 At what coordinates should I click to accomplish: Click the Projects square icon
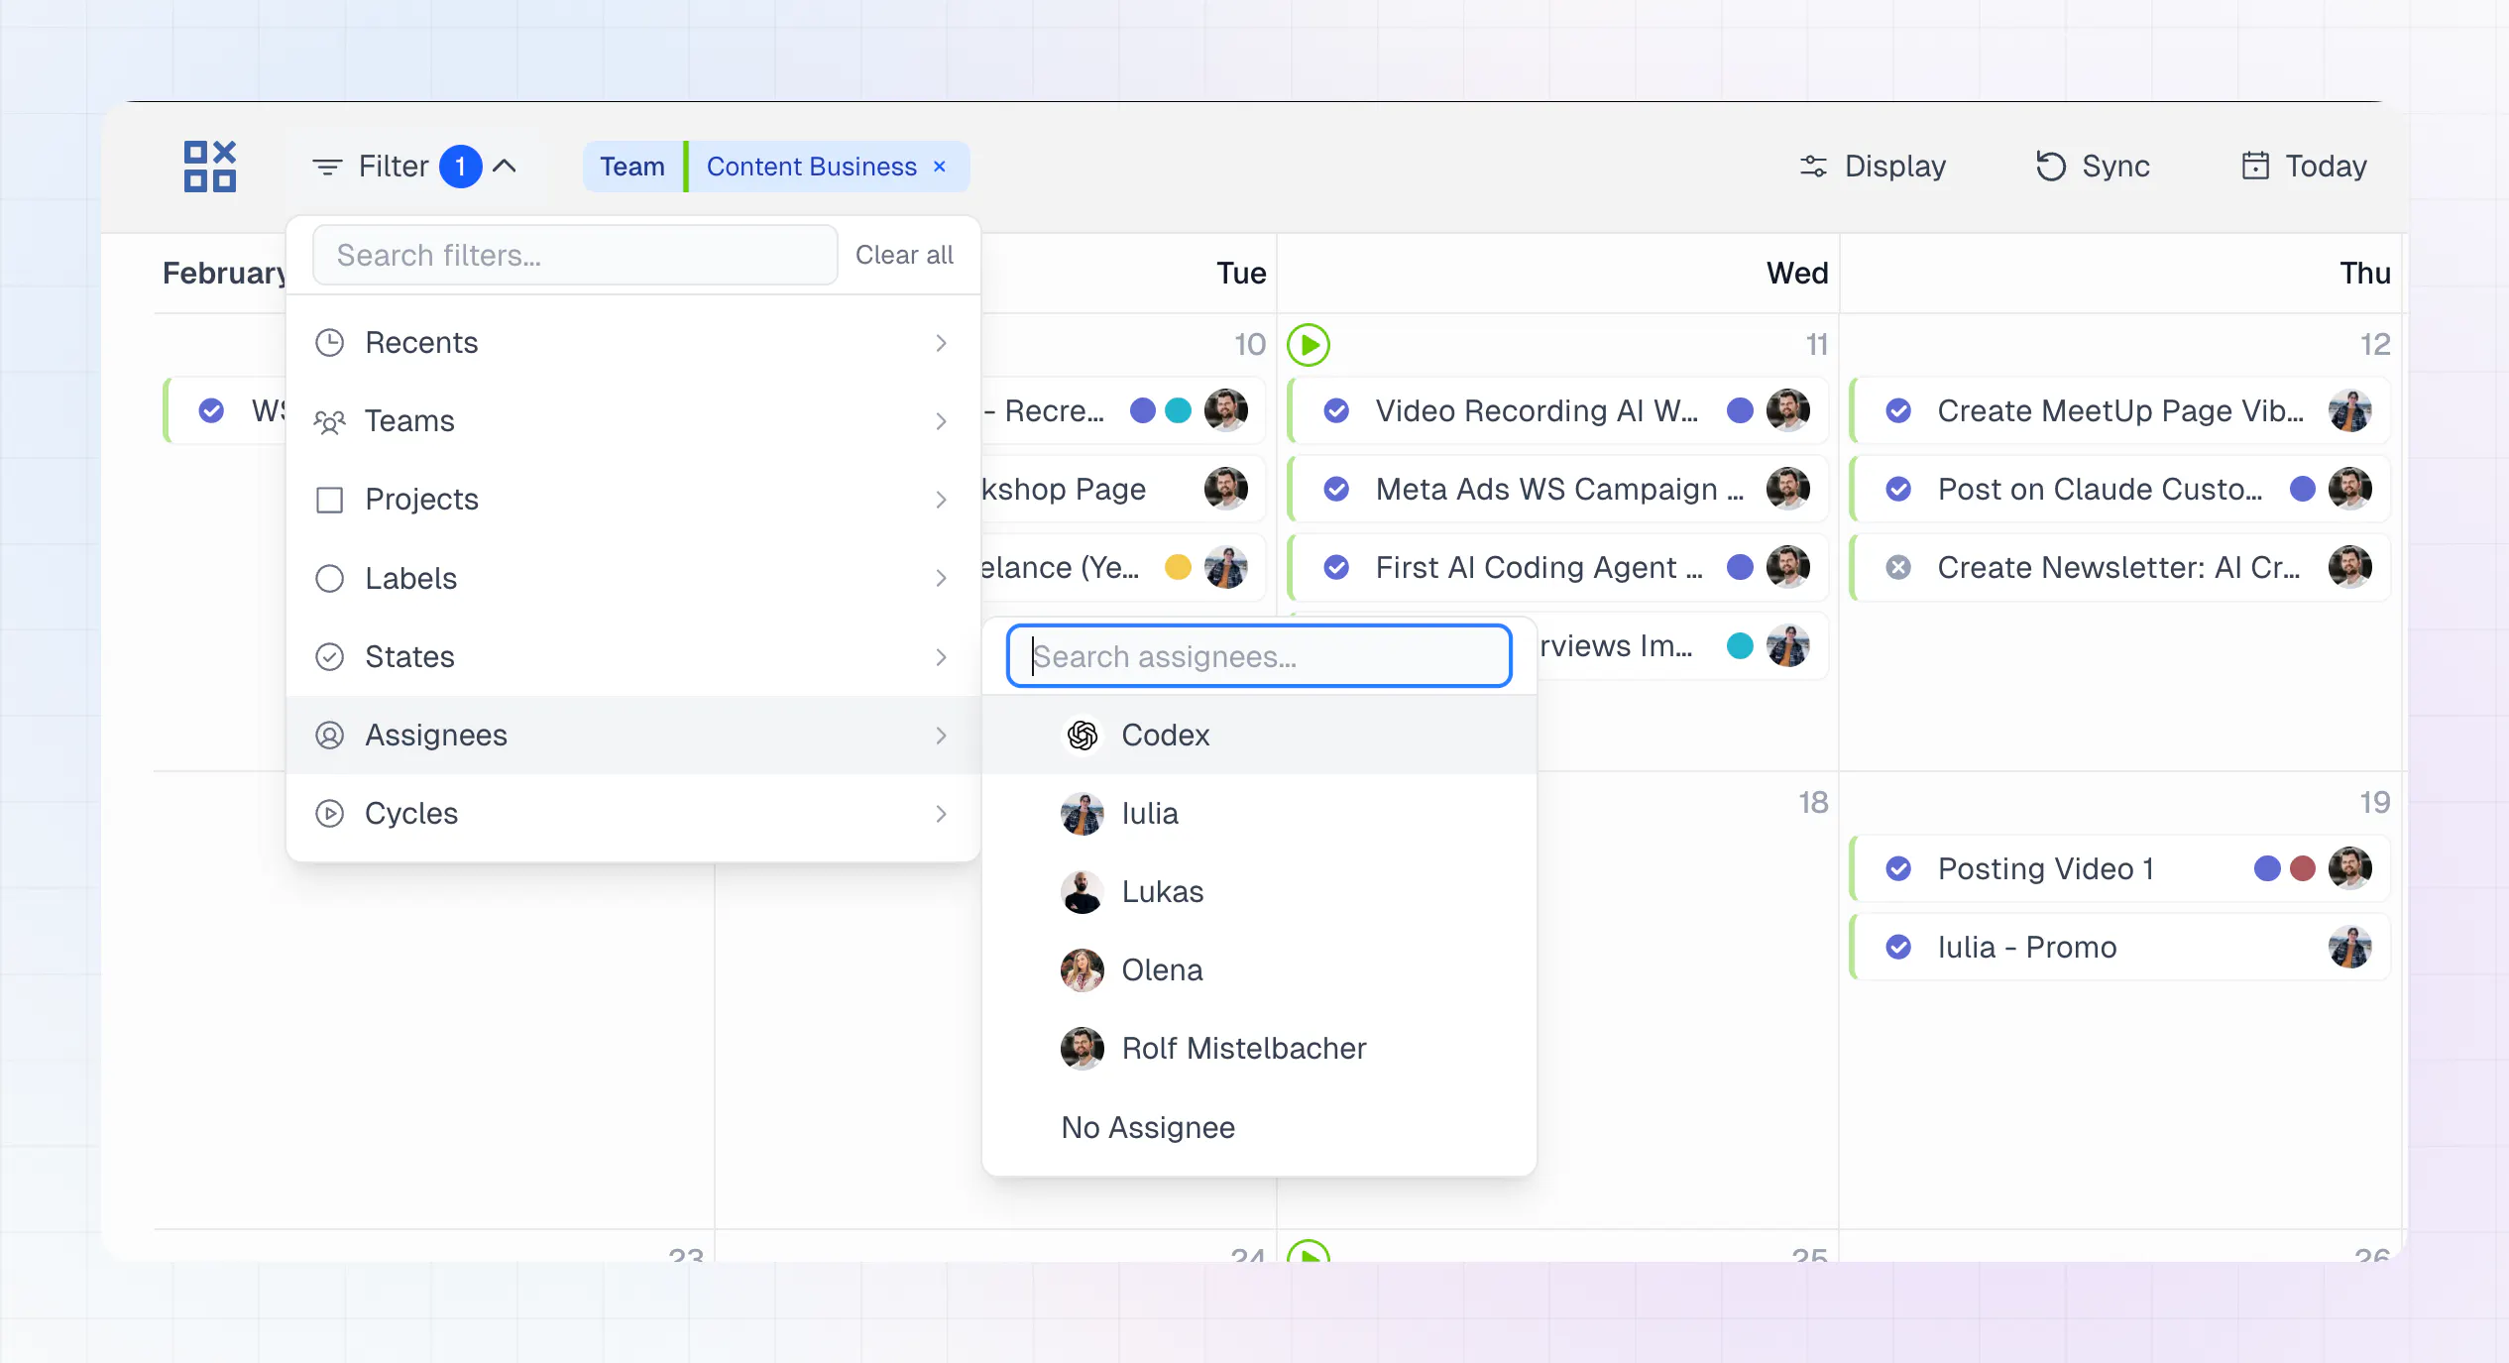(x=329, y=500)
